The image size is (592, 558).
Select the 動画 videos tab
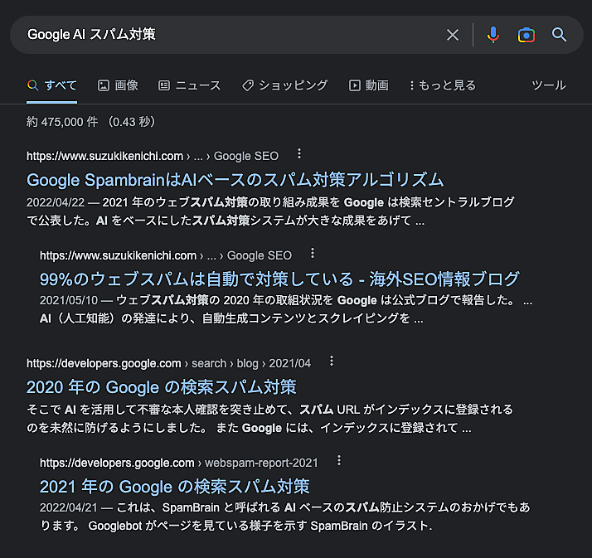(x=369, y=85)
